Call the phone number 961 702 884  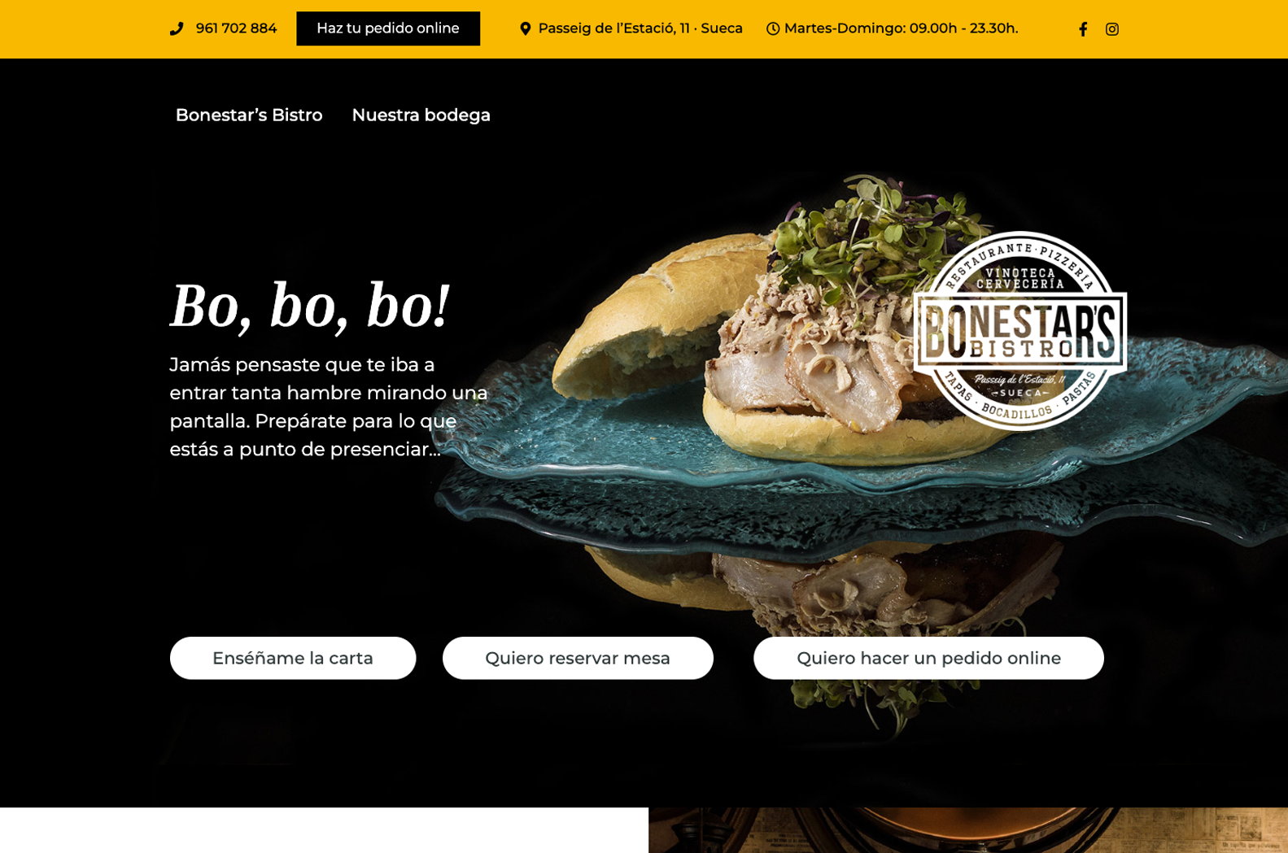pos(236,28)
